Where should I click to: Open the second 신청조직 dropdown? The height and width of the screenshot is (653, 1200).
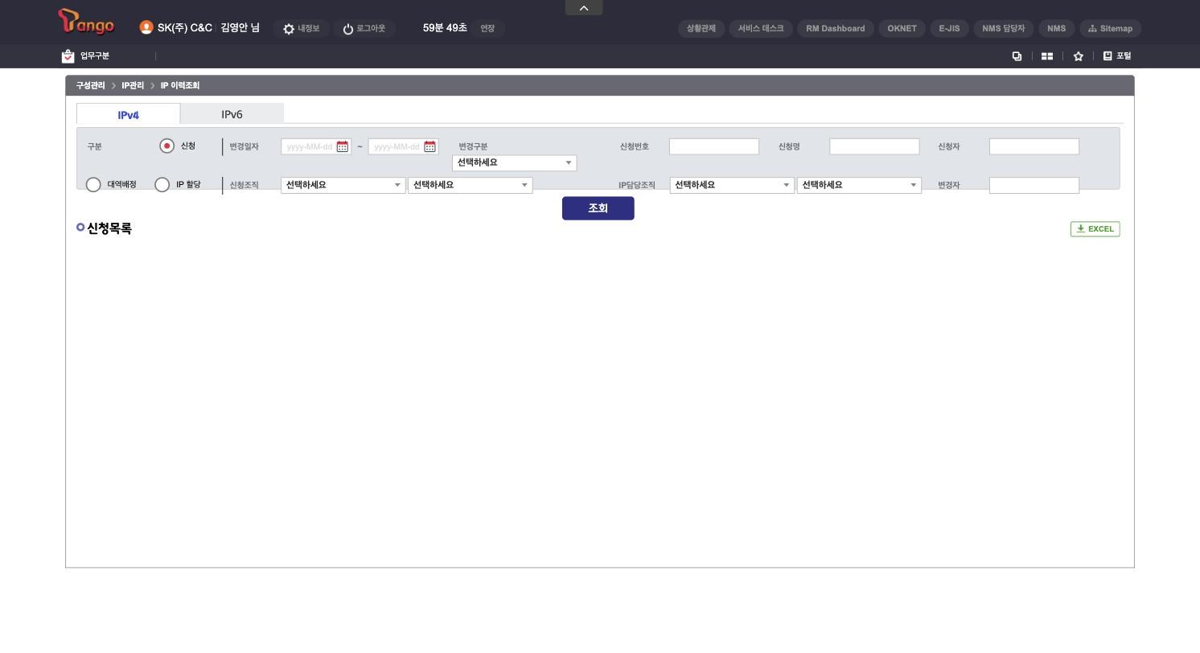[470, 185]
